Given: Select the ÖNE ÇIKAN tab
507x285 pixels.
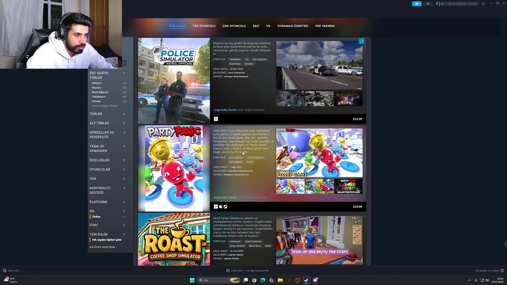Looking at the screenshot, I should pos(177,26).
